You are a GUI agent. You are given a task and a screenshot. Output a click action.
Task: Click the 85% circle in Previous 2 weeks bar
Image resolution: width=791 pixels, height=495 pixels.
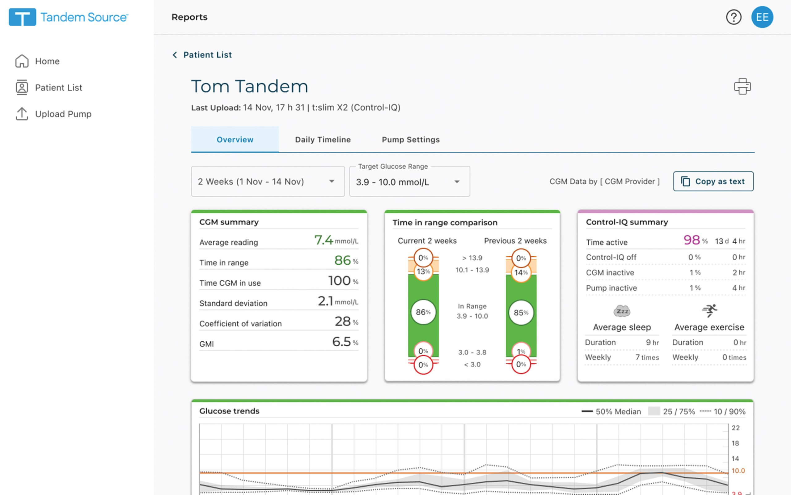pyautogui.click(x=521, y=312)
